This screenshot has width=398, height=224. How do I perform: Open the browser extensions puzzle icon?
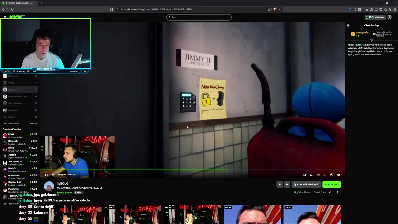tap(355, 9)
